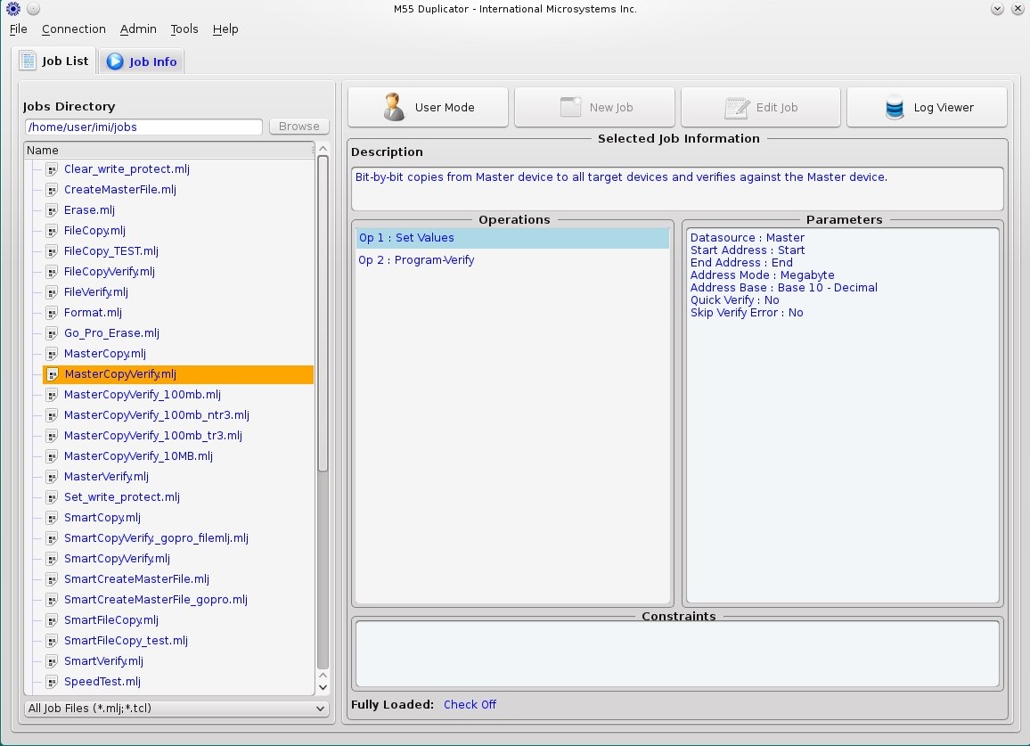The width and height of the screenshot is (1030, 746).
Task: Open the User Mode button
Action: point(428,107)
